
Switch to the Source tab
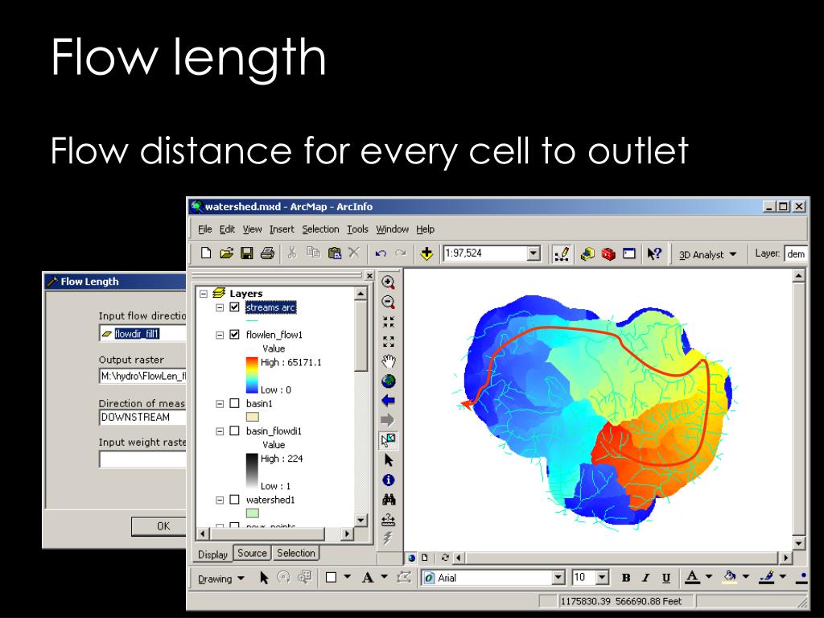coord(252,553)
